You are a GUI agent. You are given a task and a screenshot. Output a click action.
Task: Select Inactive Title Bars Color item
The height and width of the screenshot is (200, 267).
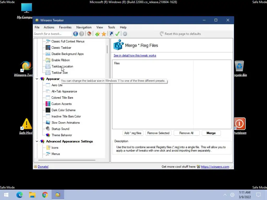click(x=66, y=116)
